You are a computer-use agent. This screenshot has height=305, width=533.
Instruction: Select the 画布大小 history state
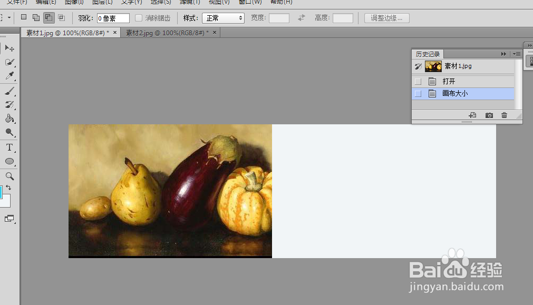(463, 94)
